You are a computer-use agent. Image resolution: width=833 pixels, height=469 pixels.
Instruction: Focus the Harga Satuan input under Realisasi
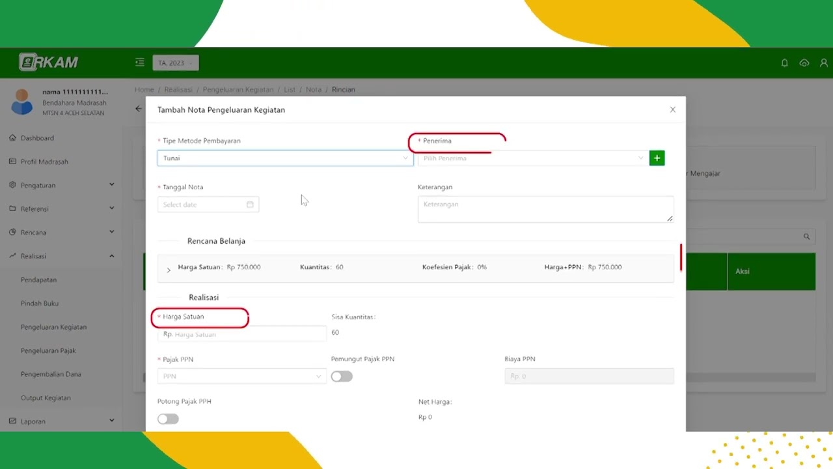coord(242,334)
